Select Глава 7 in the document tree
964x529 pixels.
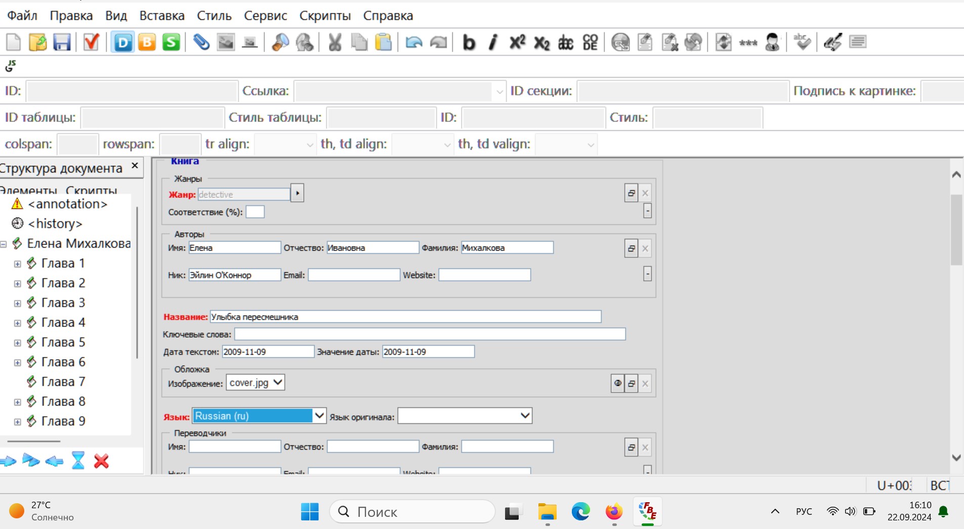click(x=63, y=382)
